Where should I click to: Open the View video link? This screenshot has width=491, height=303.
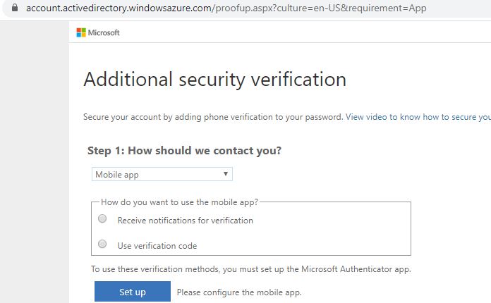pos(418,117)
